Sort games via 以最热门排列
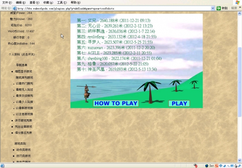This screenshot has width=242, height=168. point(25,83)
